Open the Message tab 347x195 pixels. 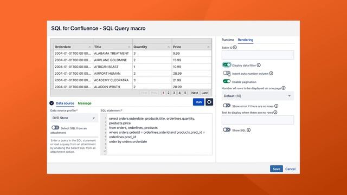click(85, 103)
